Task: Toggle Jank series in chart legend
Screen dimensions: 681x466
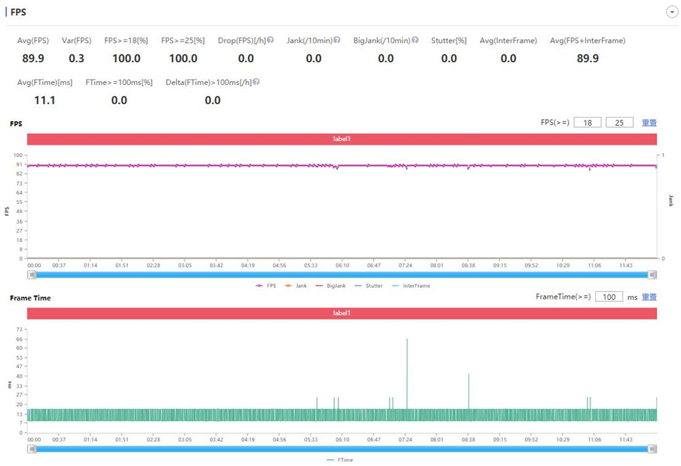Action: (x=296, y=286)
